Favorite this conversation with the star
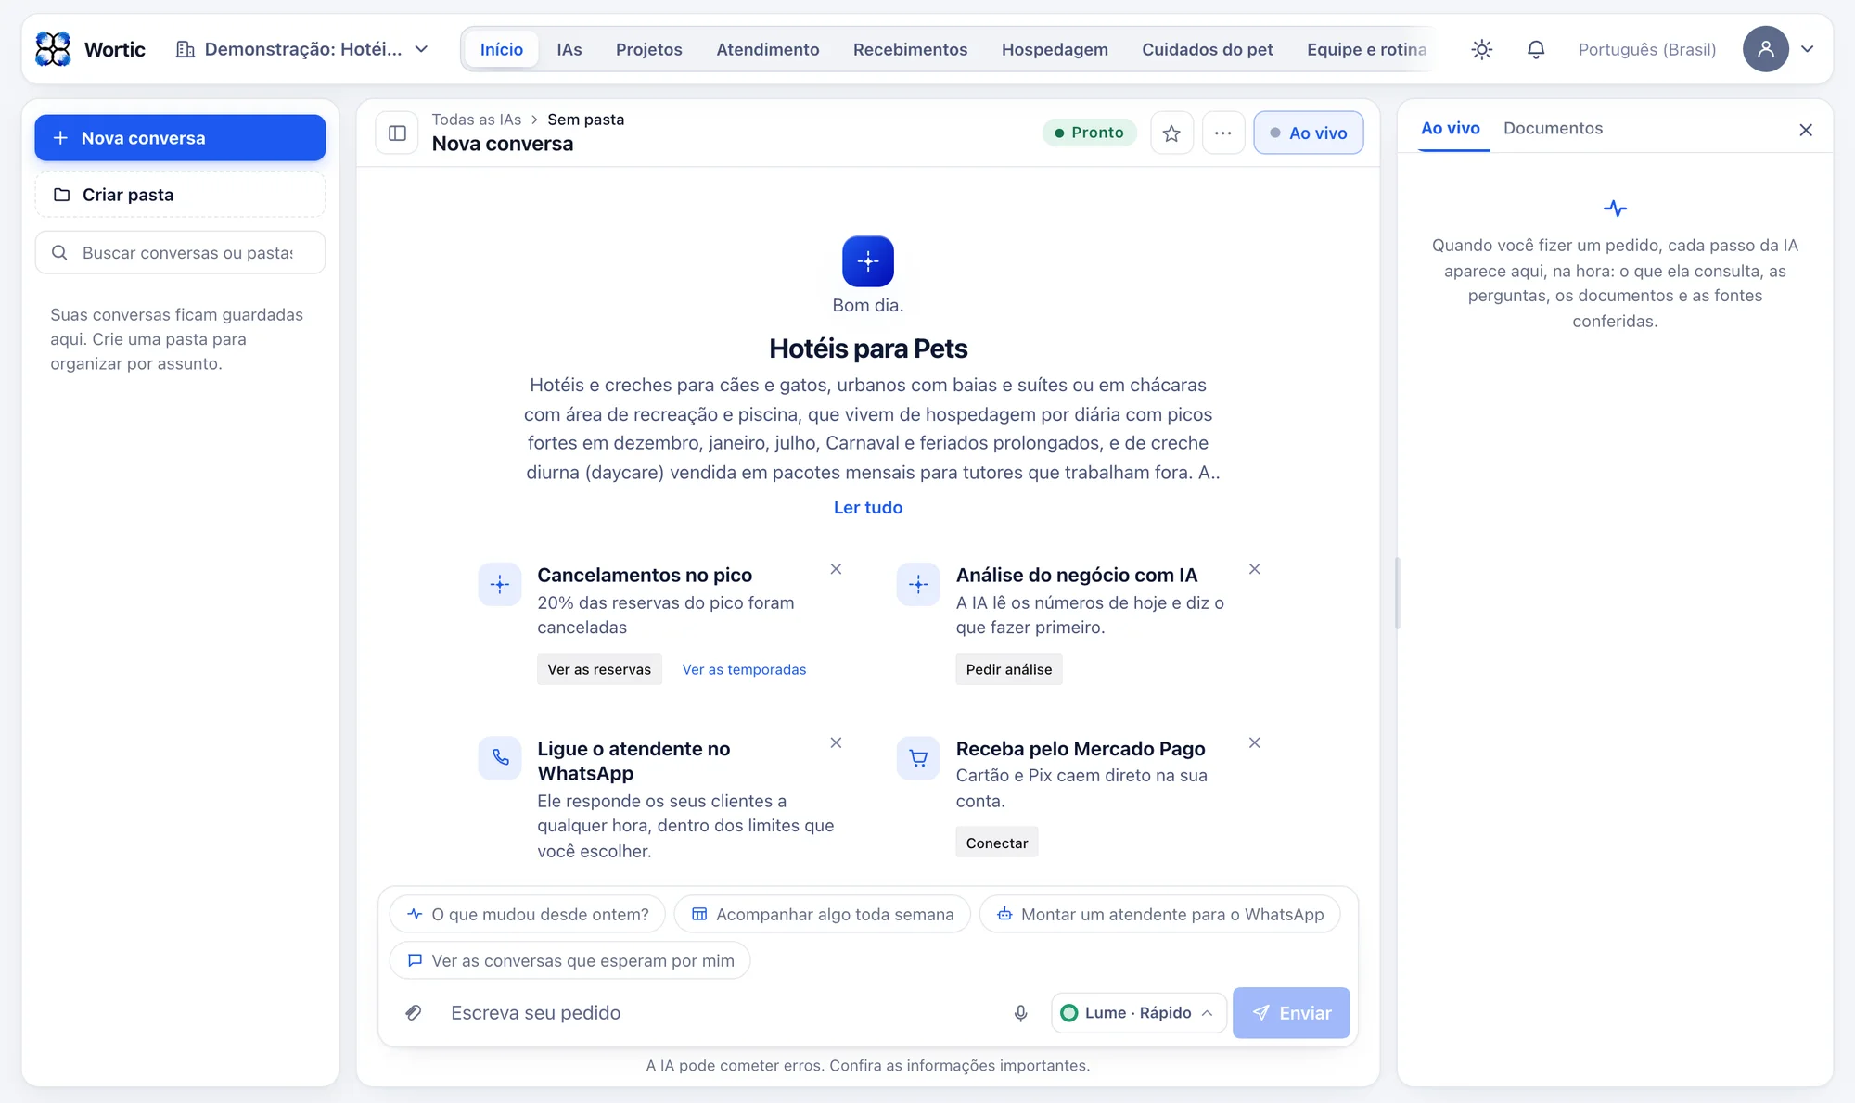1855x1103 pixels. coord(1171,133)
